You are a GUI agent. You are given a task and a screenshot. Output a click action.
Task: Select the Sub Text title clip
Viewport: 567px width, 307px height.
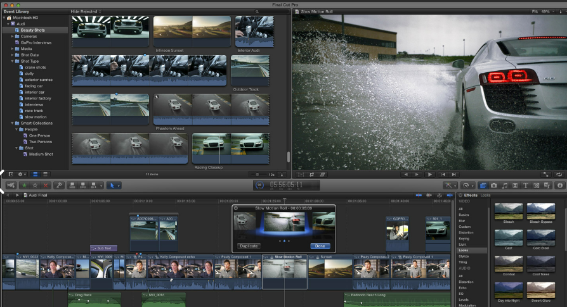click(104, 248)
